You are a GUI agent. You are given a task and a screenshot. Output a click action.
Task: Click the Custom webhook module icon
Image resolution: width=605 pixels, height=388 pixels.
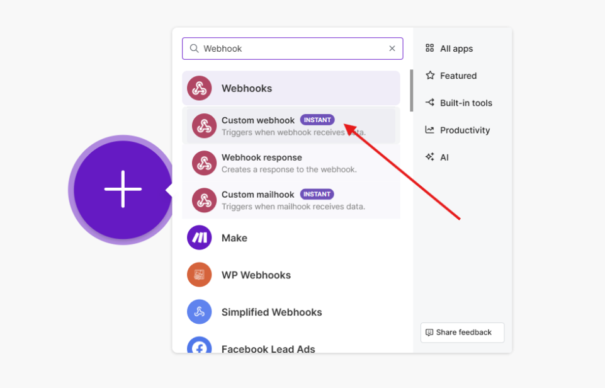[204, 126]
